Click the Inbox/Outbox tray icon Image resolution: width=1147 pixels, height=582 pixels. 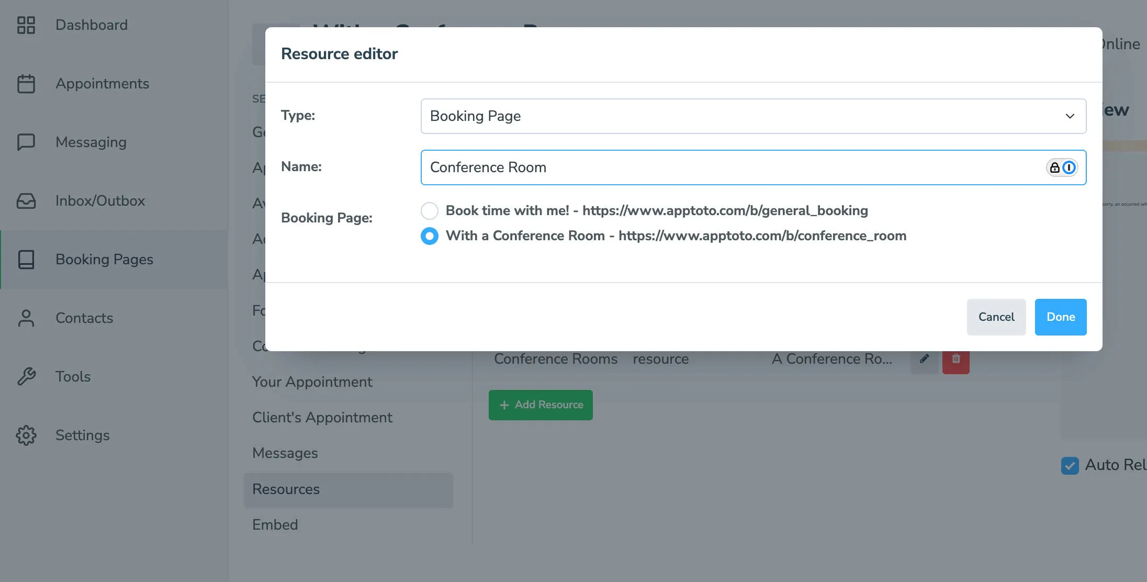coord(26,200)
